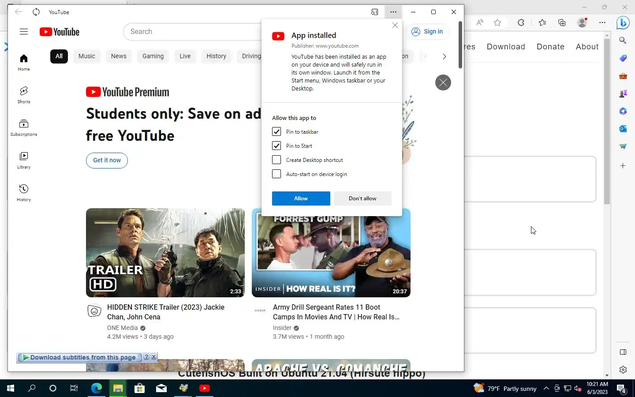This screenshot has width=635, height=397.
Task: Click Donate in the background Edge page
Action: pos(550,47)
